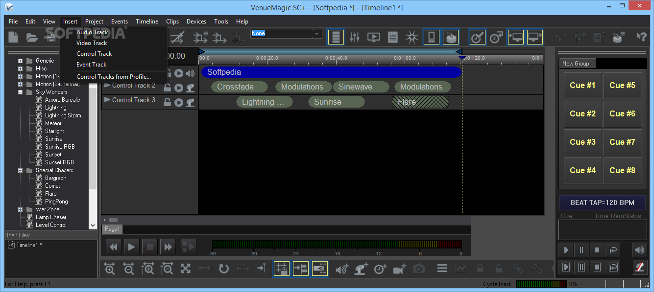Click the timeline stop transport button
Screen dimensions: 654x292
coord(149,247)
